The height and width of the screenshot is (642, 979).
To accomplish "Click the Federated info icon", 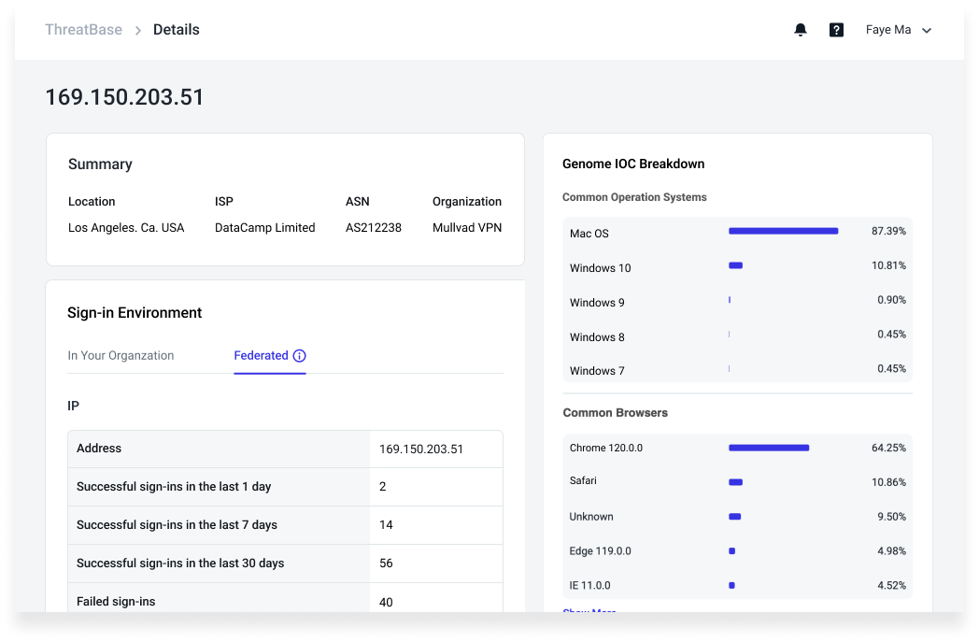I will 300,355.
